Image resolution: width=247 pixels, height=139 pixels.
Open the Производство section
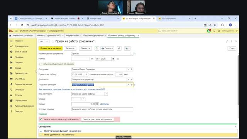(x=22, y=73)
